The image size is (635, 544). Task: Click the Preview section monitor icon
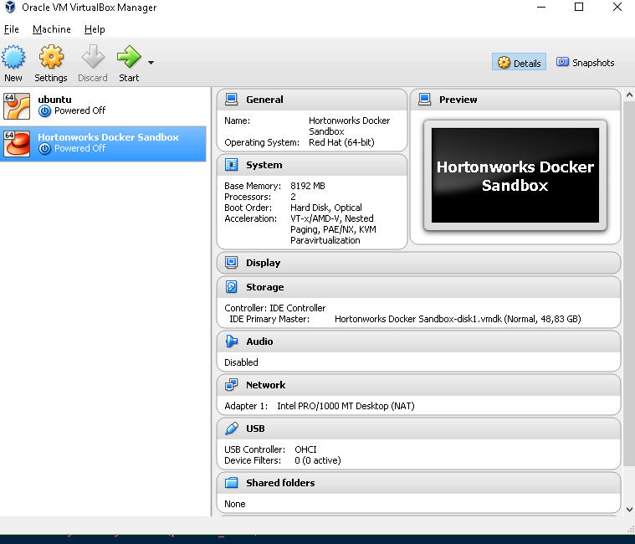(424, 100)
